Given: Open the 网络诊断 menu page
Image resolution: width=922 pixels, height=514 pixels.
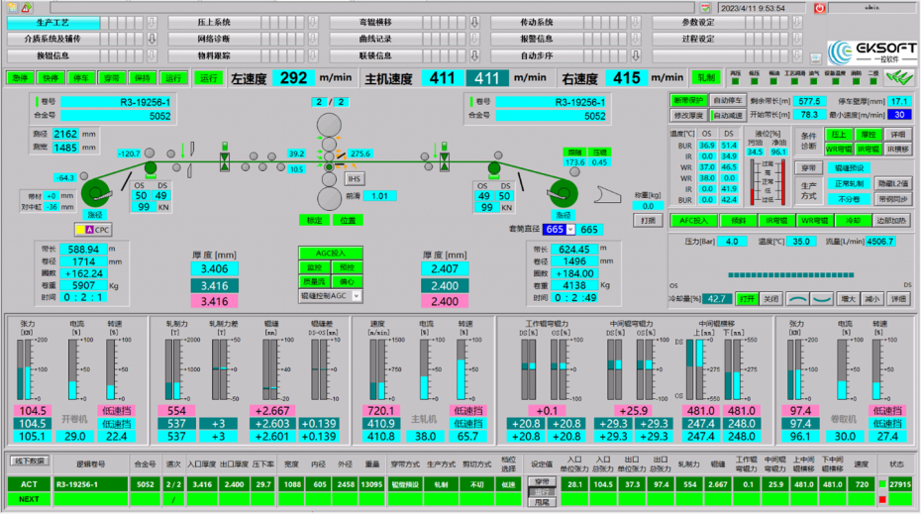Looking at the screenshot, I should coord(214,39).
